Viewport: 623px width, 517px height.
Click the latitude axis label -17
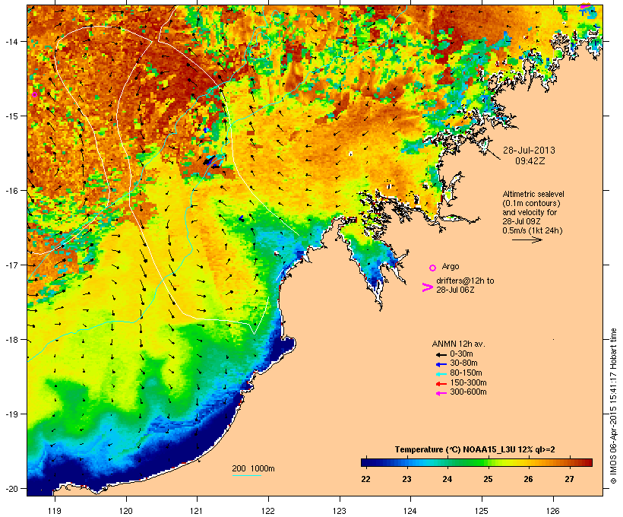[x=11, y=265]
